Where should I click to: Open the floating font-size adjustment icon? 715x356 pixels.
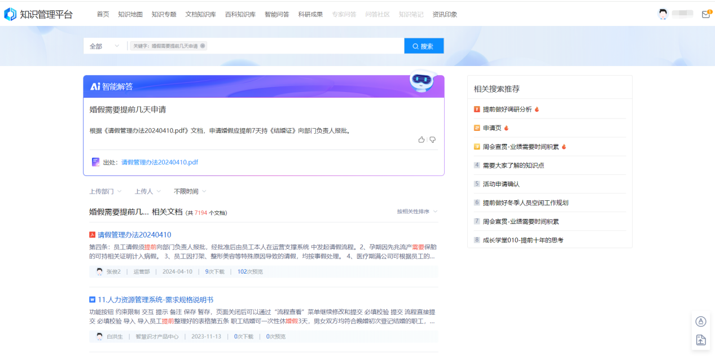701,321
